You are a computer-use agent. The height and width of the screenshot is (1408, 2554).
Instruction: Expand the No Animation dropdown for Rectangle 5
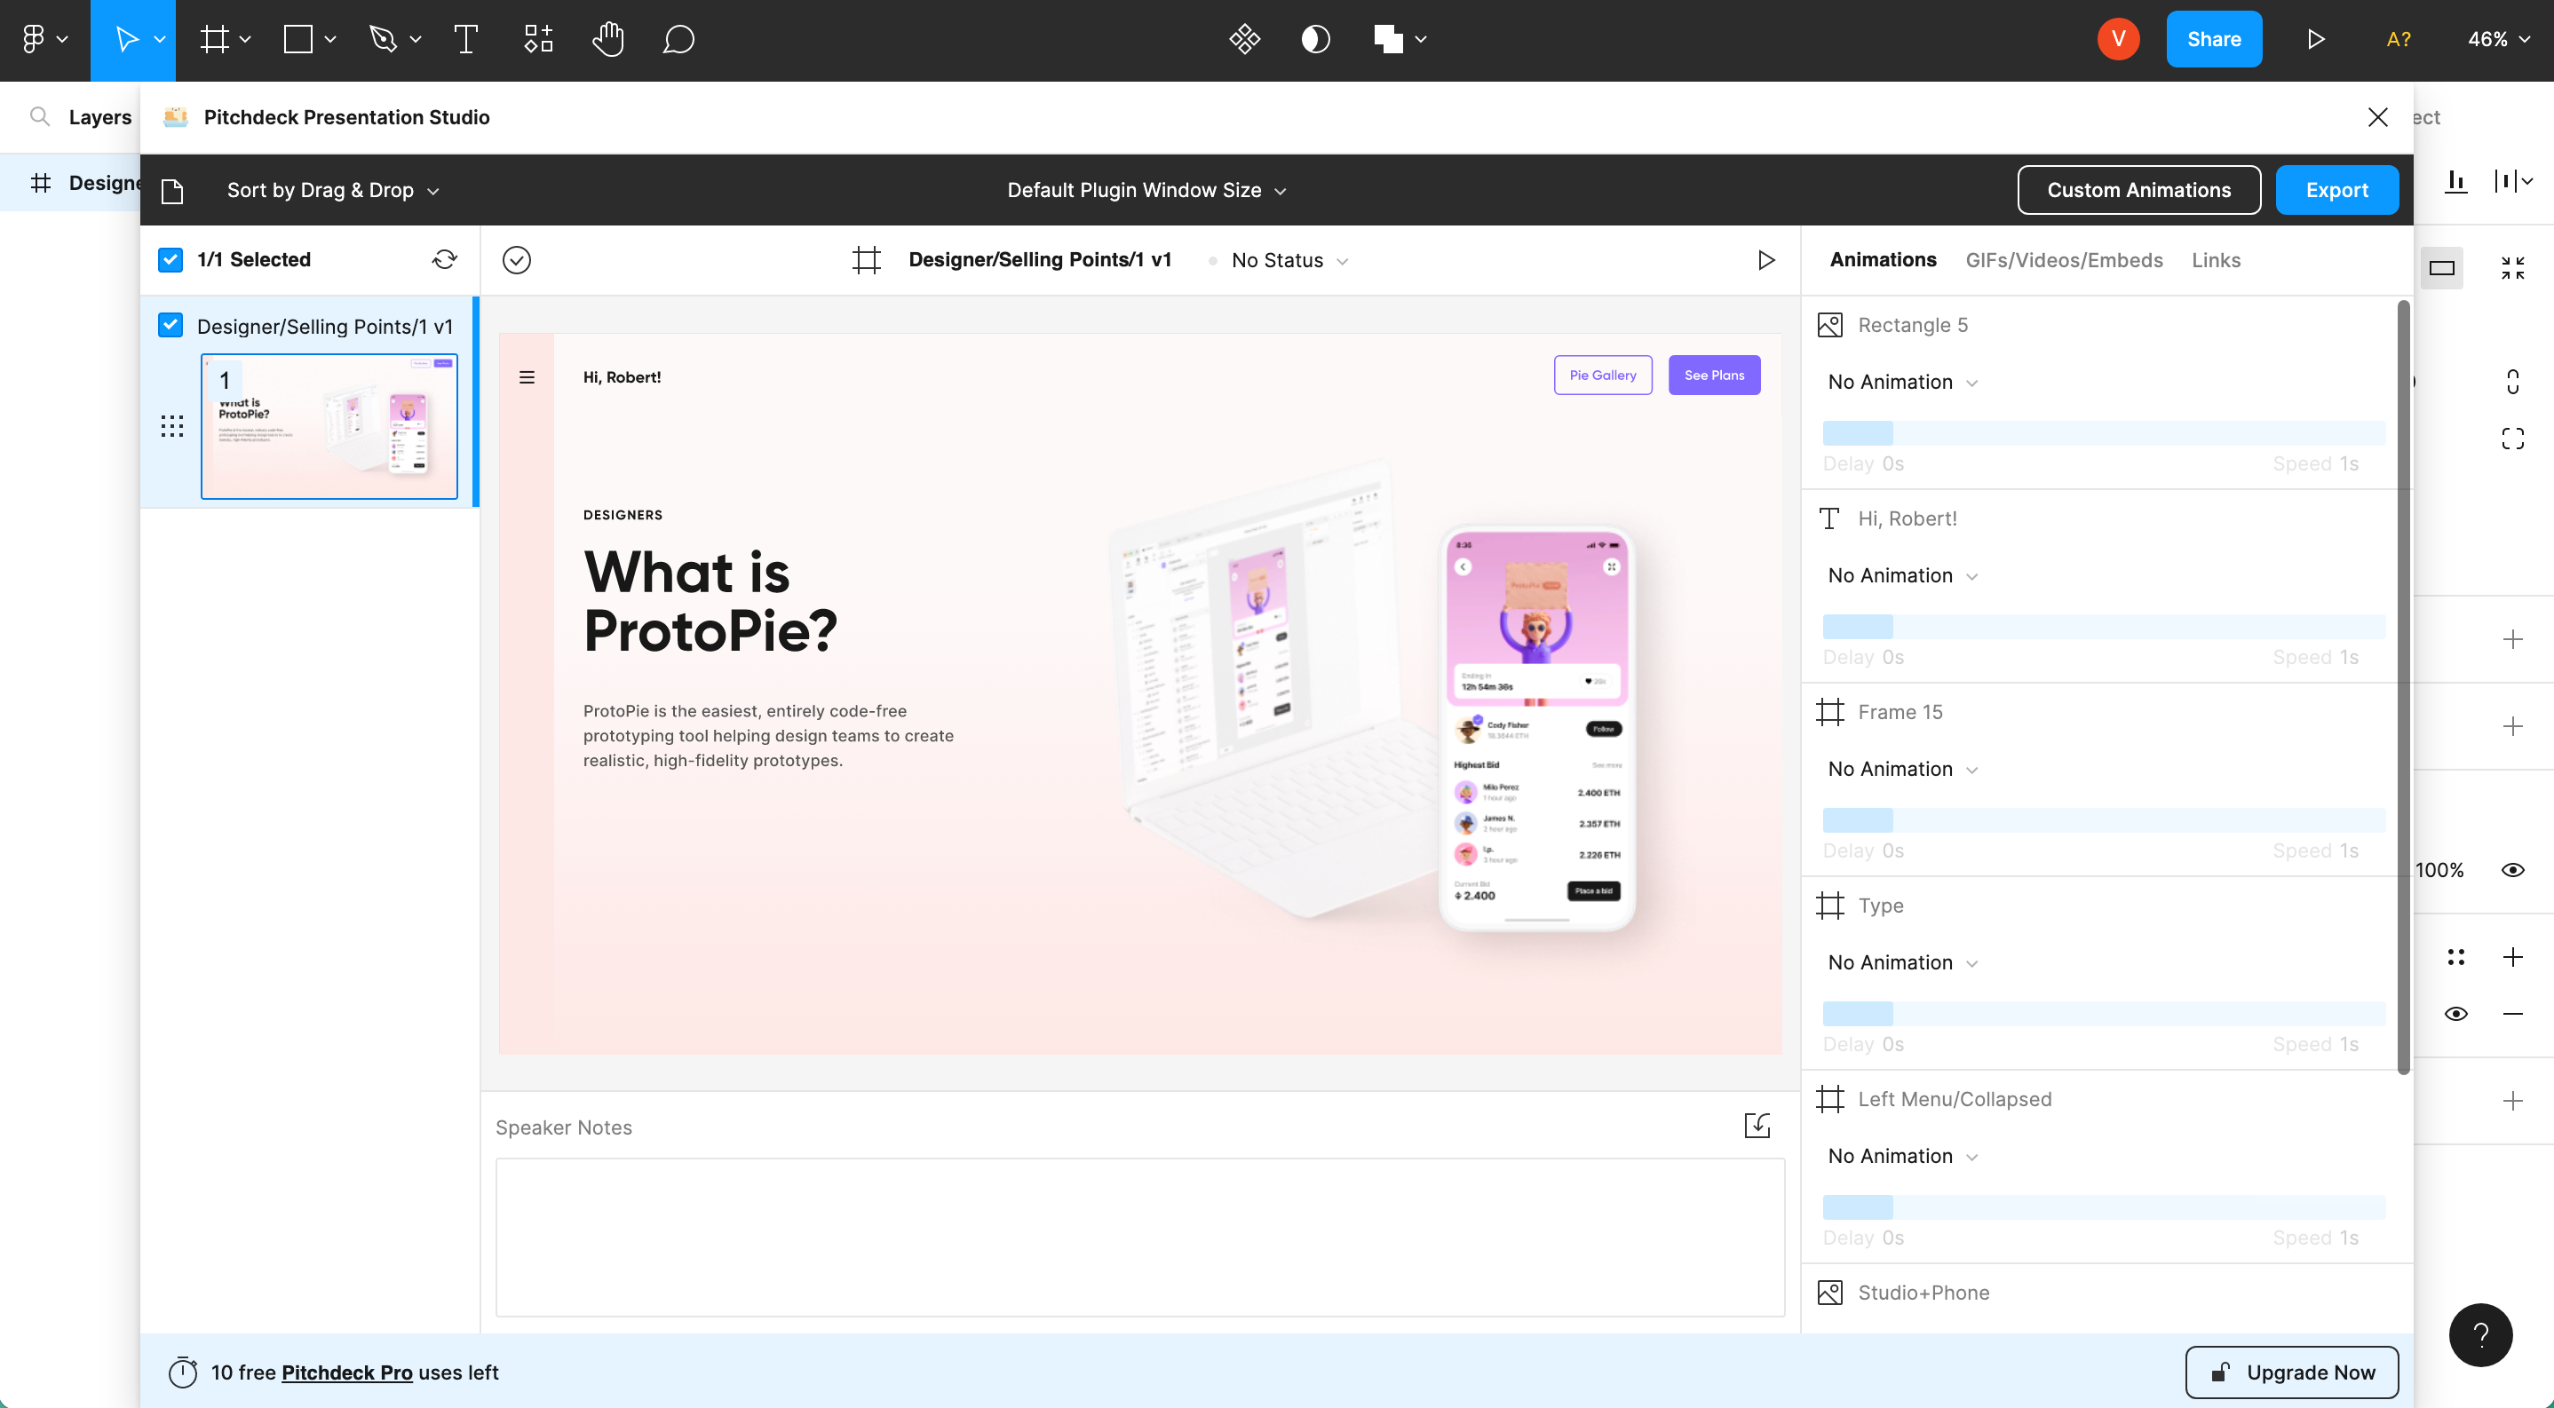tap(1904, 382)
